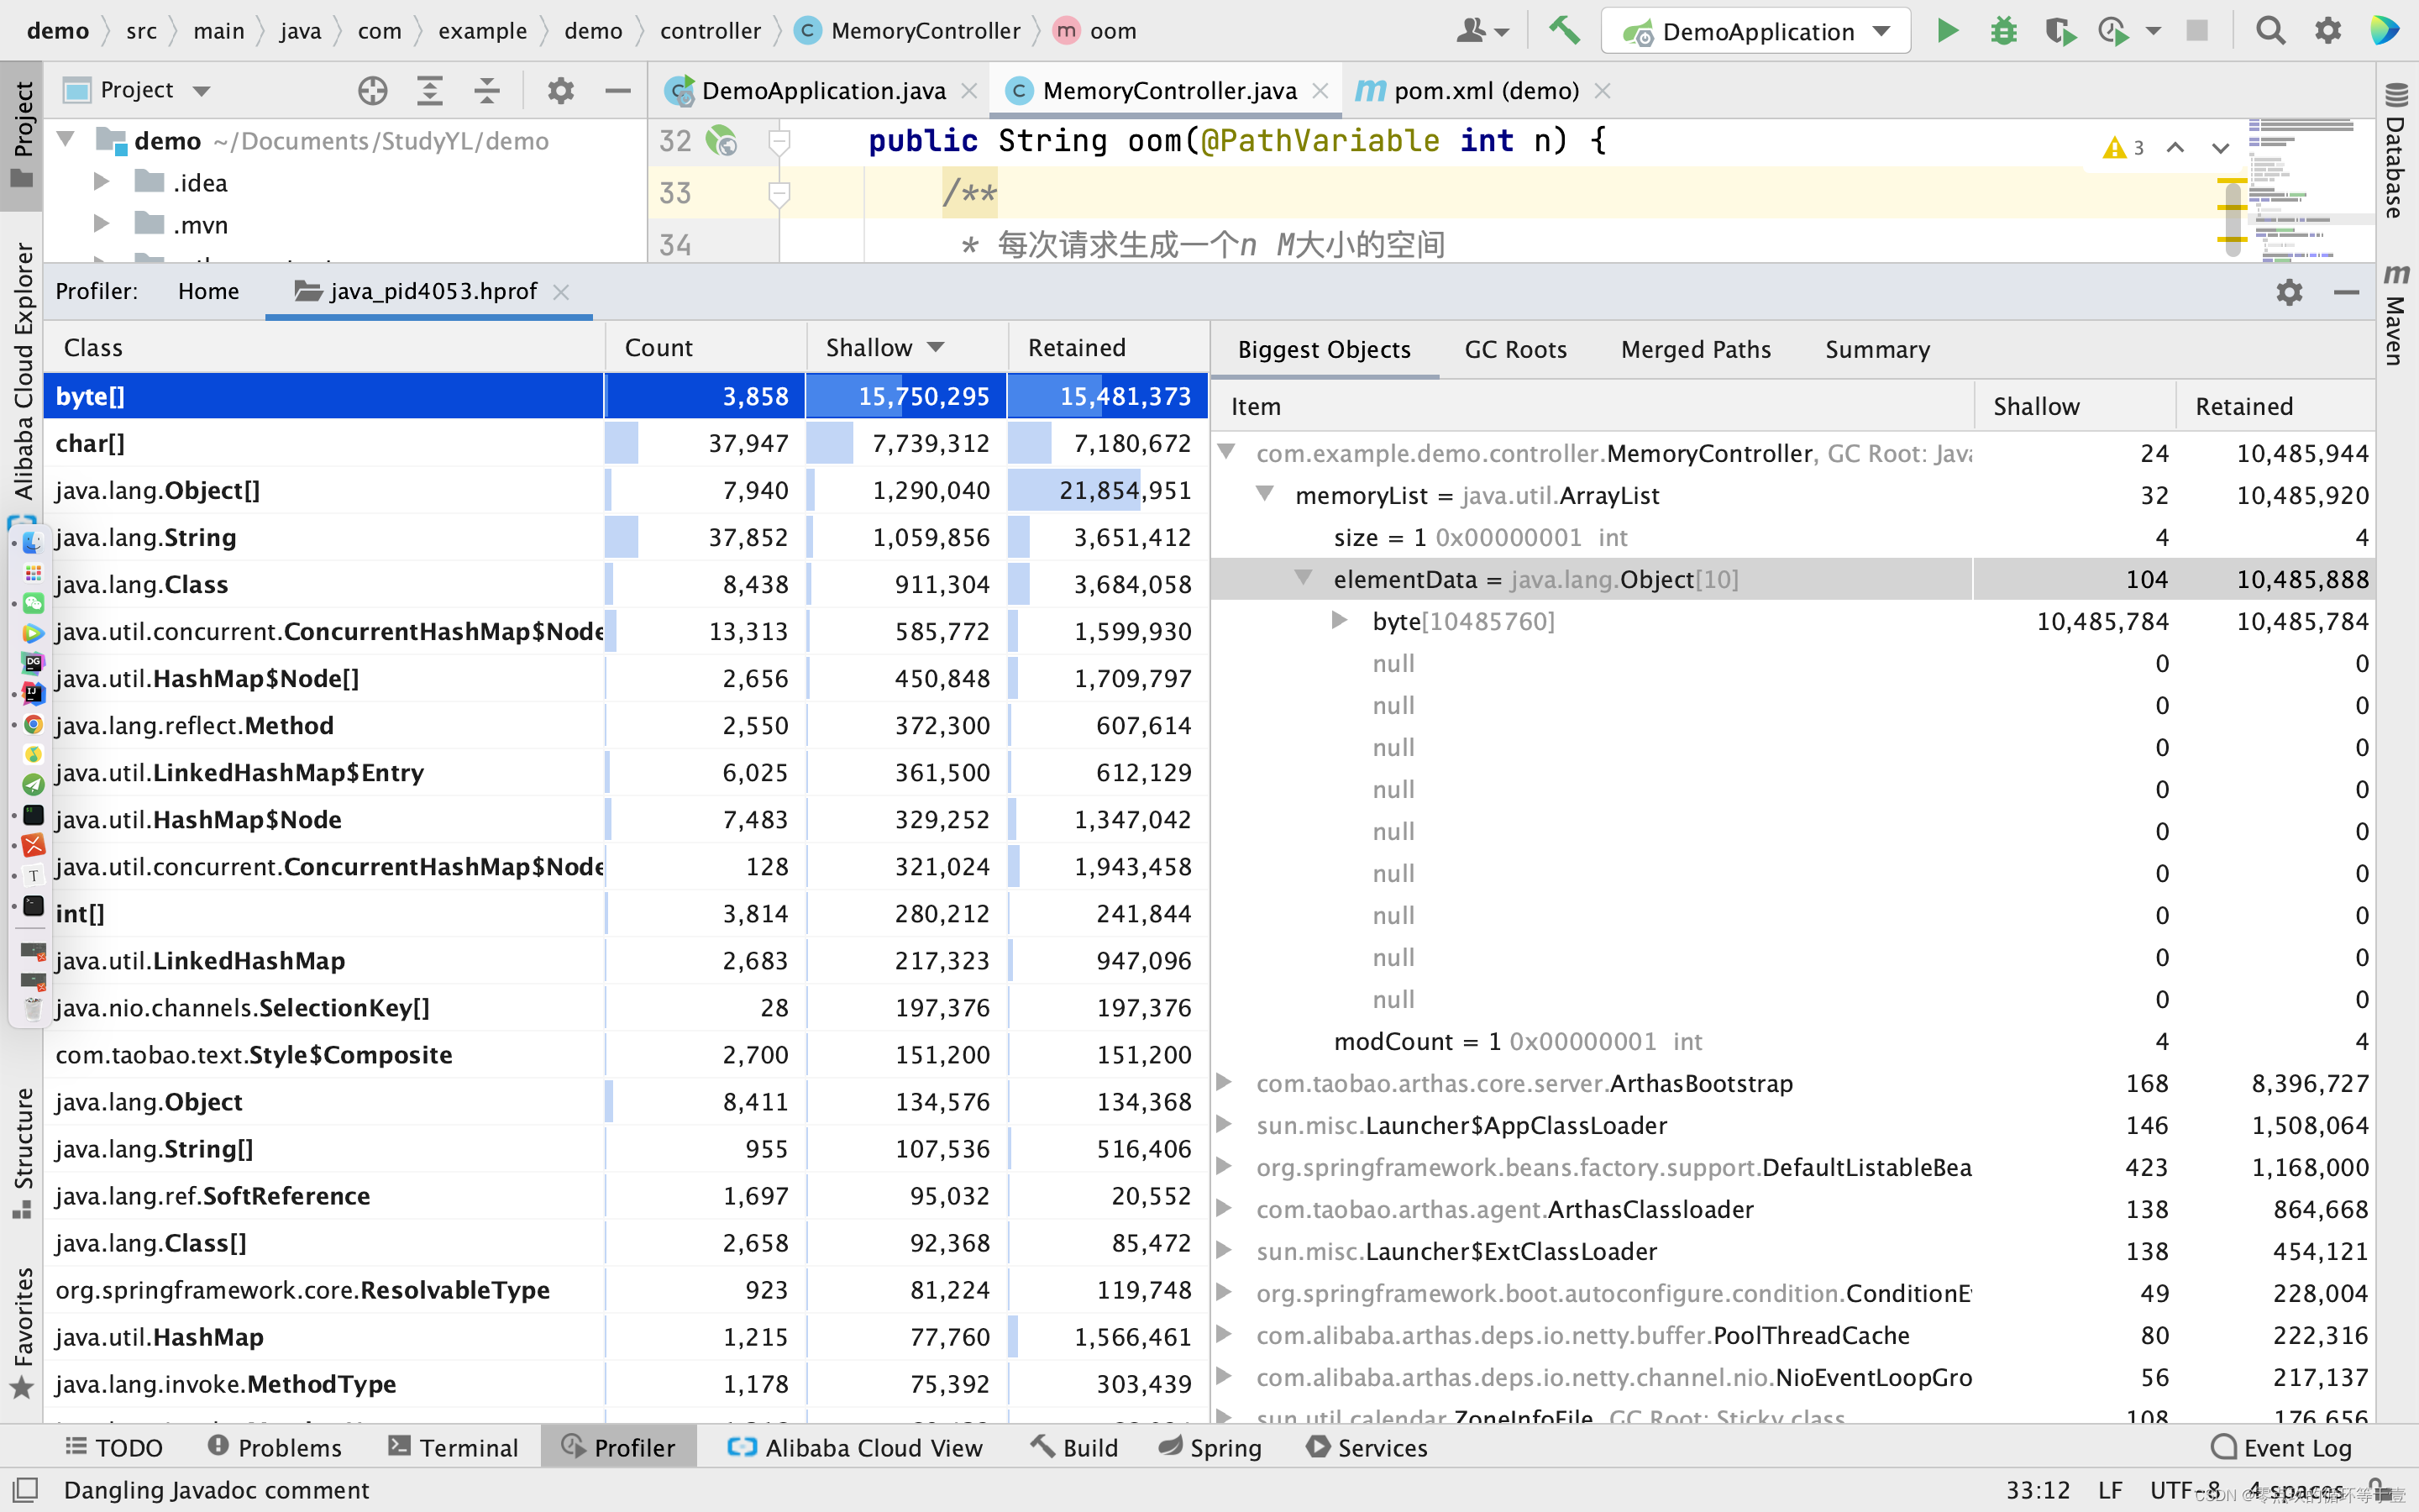Image resolution: width=2419 pixels, height=1512 pixels.
Task: Expand all in Project panel icon
Action: 430,91
